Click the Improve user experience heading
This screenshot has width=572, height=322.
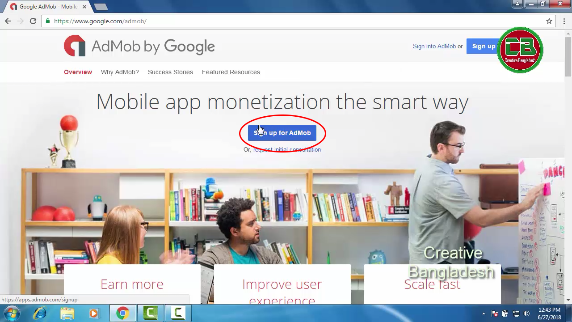point(282,292)
